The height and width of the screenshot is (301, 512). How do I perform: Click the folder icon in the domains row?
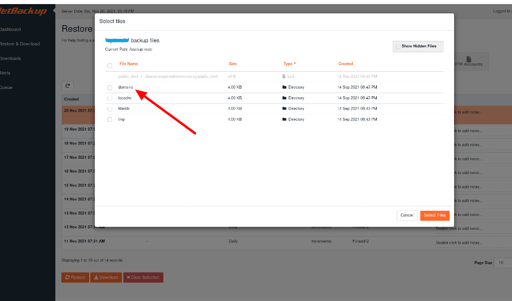(285, 88)
